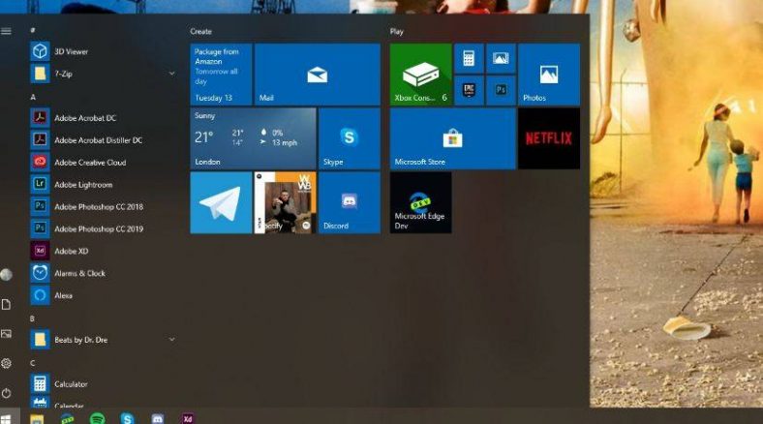Open the calendar tile showing Amazon package

click(221, 75)
